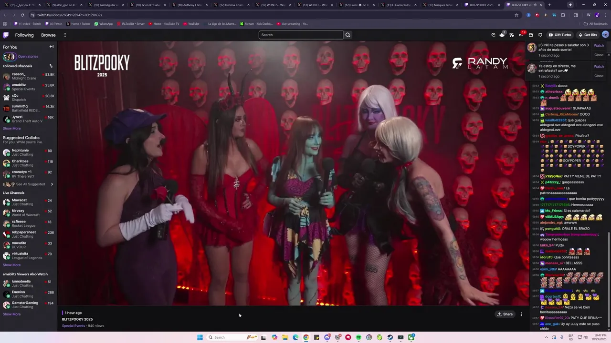
Task: Bookmark this page with the star icon
Action: click(516, 15)
